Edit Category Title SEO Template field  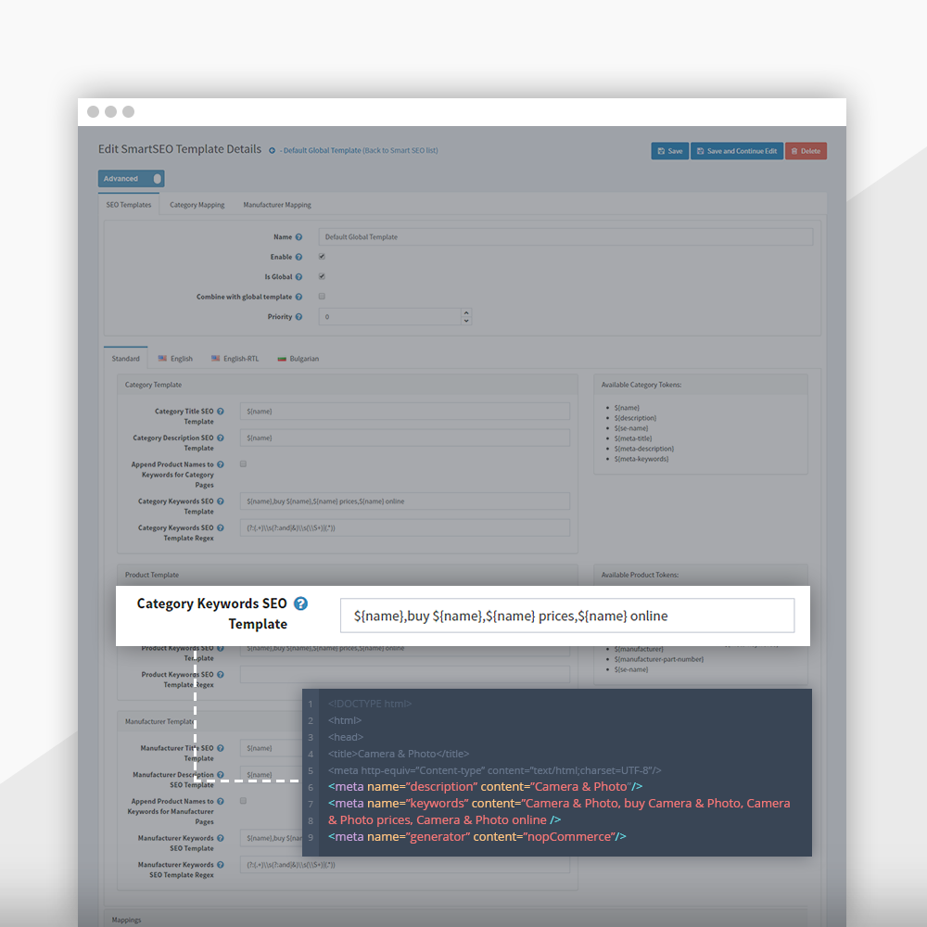[x=405, y=412]
